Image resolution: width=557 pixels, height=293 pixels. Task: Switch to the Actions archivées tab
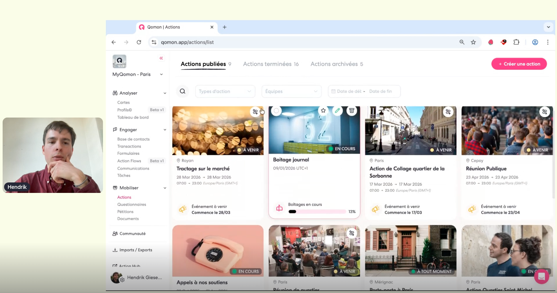(x=337, y=64)
